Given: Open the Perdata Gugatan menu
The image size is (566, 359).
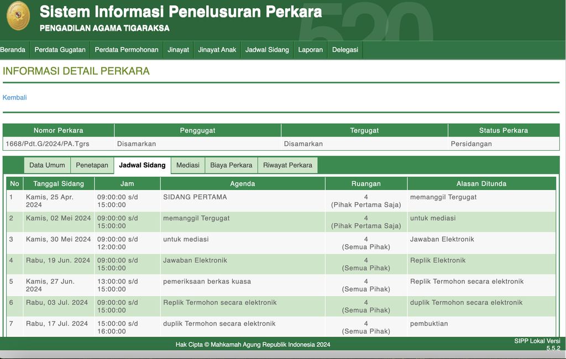Looking at the screenshot, I should tap(60, 50).
